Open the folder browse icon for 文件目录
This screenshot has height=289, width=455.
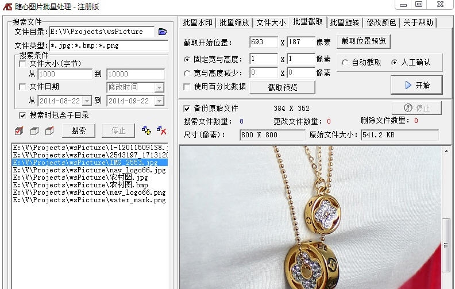(x=163, y=32)
